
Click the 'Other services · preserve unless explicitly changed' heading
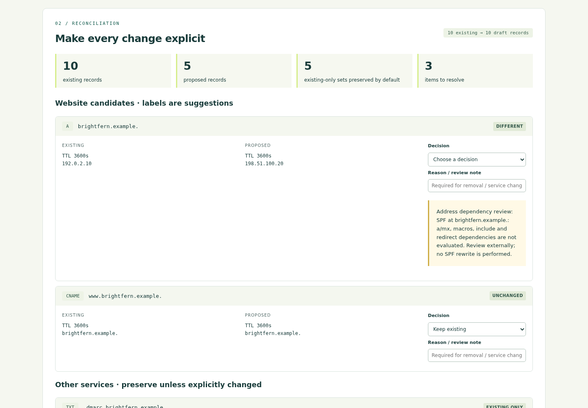pyautogui.click(x=158, y=385)
